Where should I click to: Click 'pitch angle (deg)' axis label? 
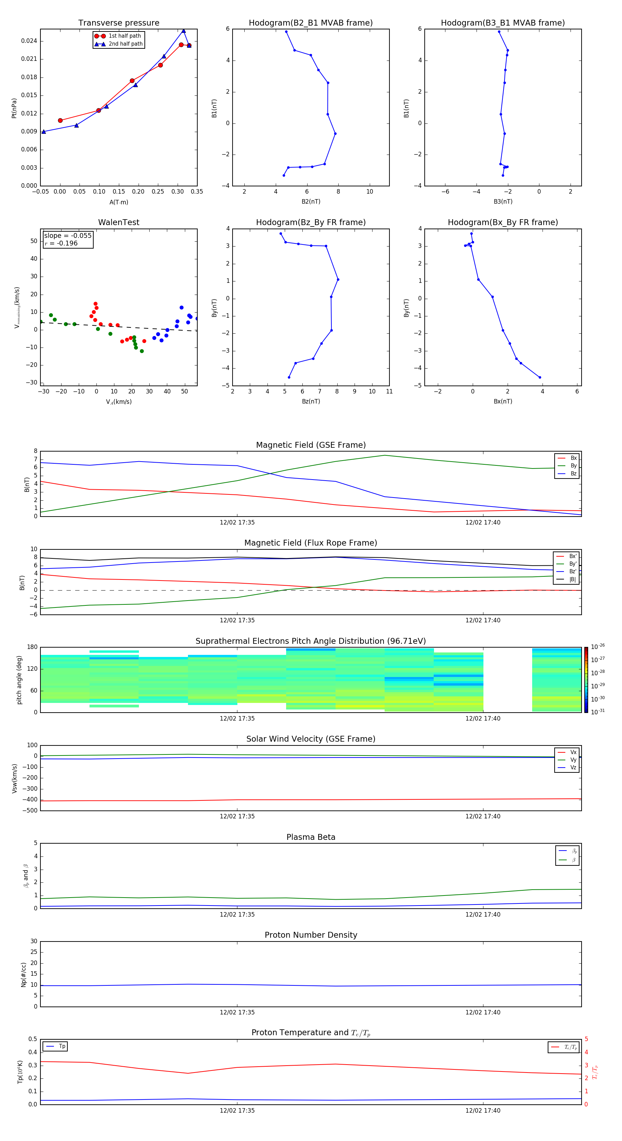click(19, 680)
